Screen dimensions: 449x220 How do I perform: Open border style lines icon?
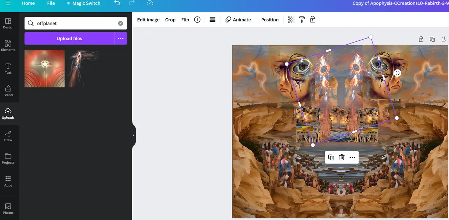[212, 20]
